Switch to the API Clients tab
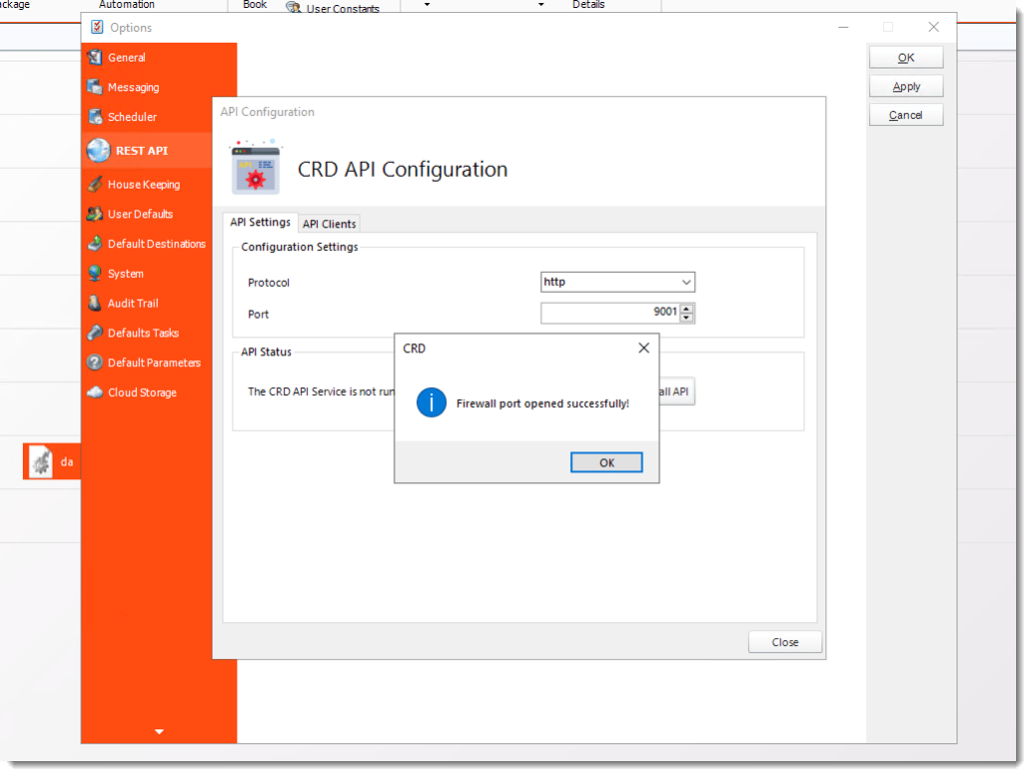 [x=329, y=223]
